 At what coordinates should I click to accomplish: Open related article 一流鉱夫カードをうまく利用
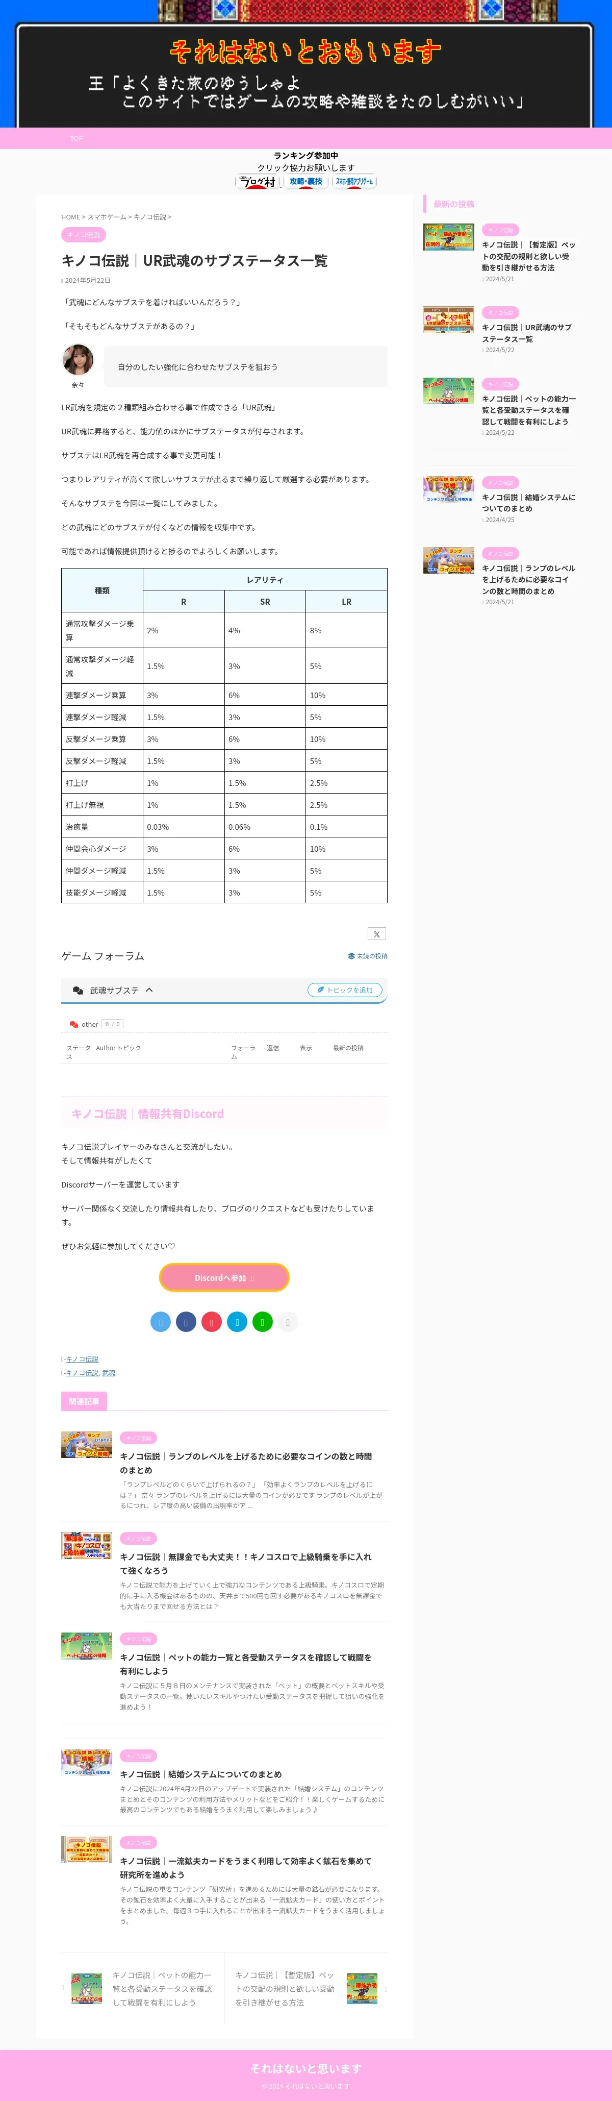(246, 1868)
